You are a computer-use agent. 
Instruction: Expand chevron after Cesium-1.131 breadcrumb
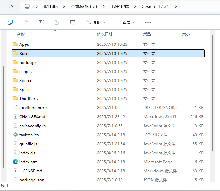176,6
